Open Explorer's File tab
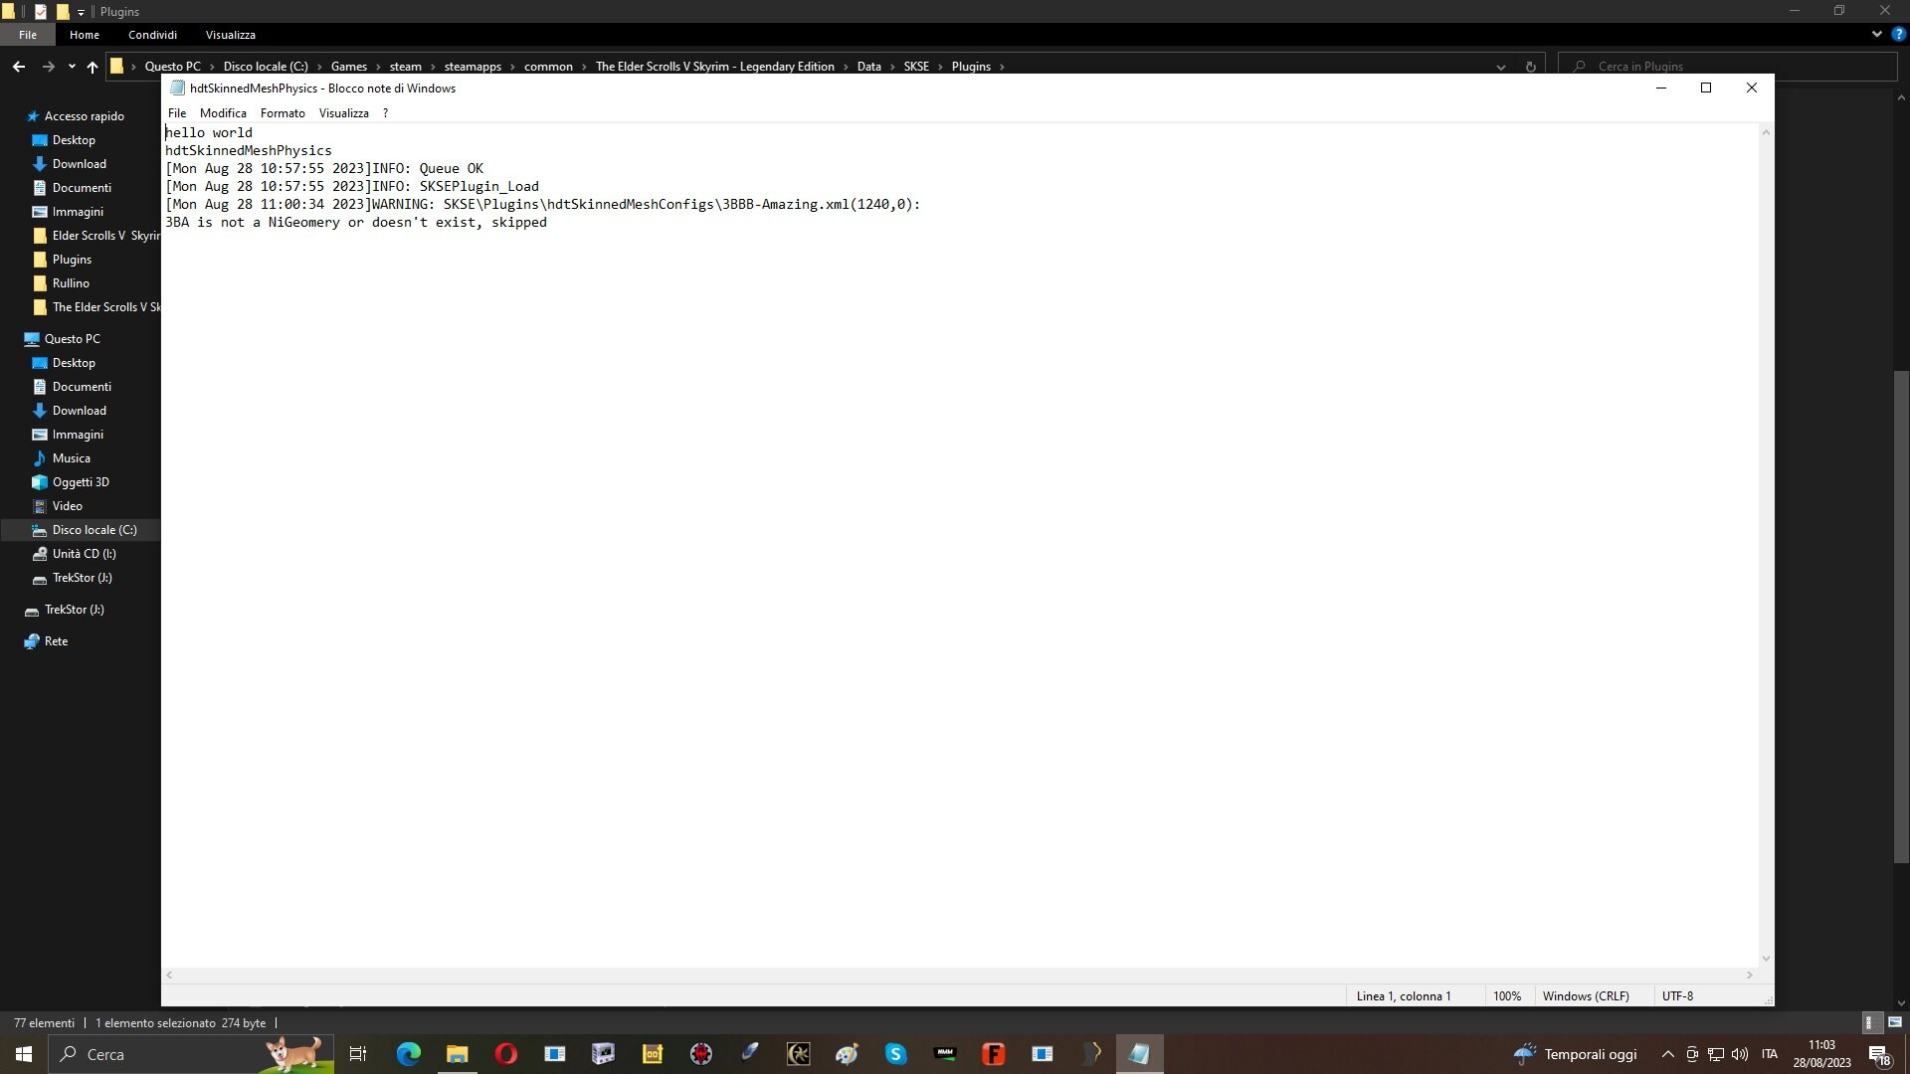The height and width of the screenshot is (1074, 1910). (x=28, y=35)
